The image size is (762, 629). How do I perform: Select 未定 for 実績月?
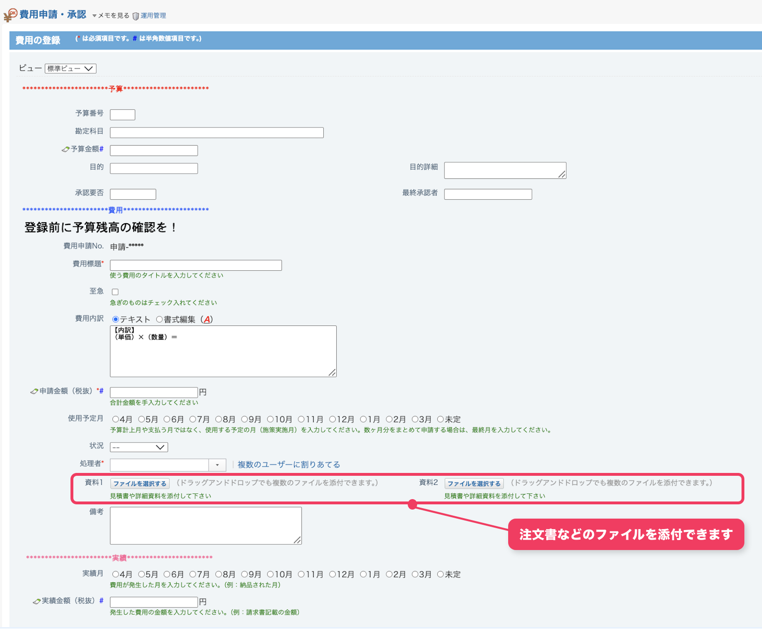441,574
